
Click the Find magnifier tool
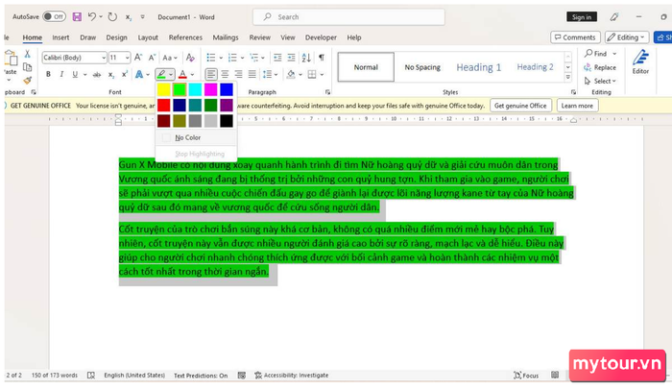coord(596,54)
